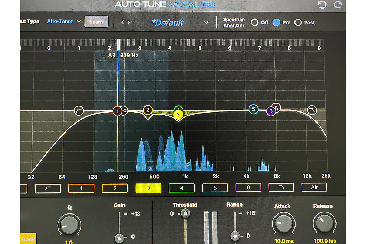Select band 1 node on EQ curve
Viewport: 366px width, 244px height.
[x=117, y=111]
